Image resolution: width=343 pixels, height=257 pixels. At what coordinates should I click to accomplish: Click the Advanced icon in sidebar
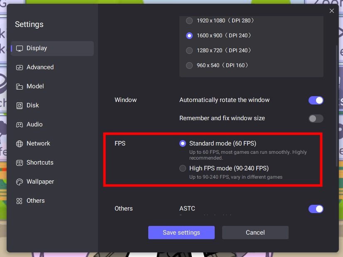point(20,68)
